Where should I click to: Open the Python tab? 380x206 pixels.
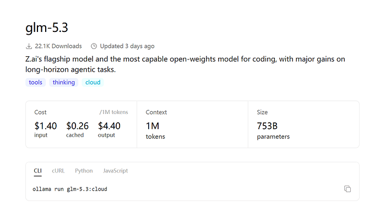pyautogui.click(x=84, y=171)
